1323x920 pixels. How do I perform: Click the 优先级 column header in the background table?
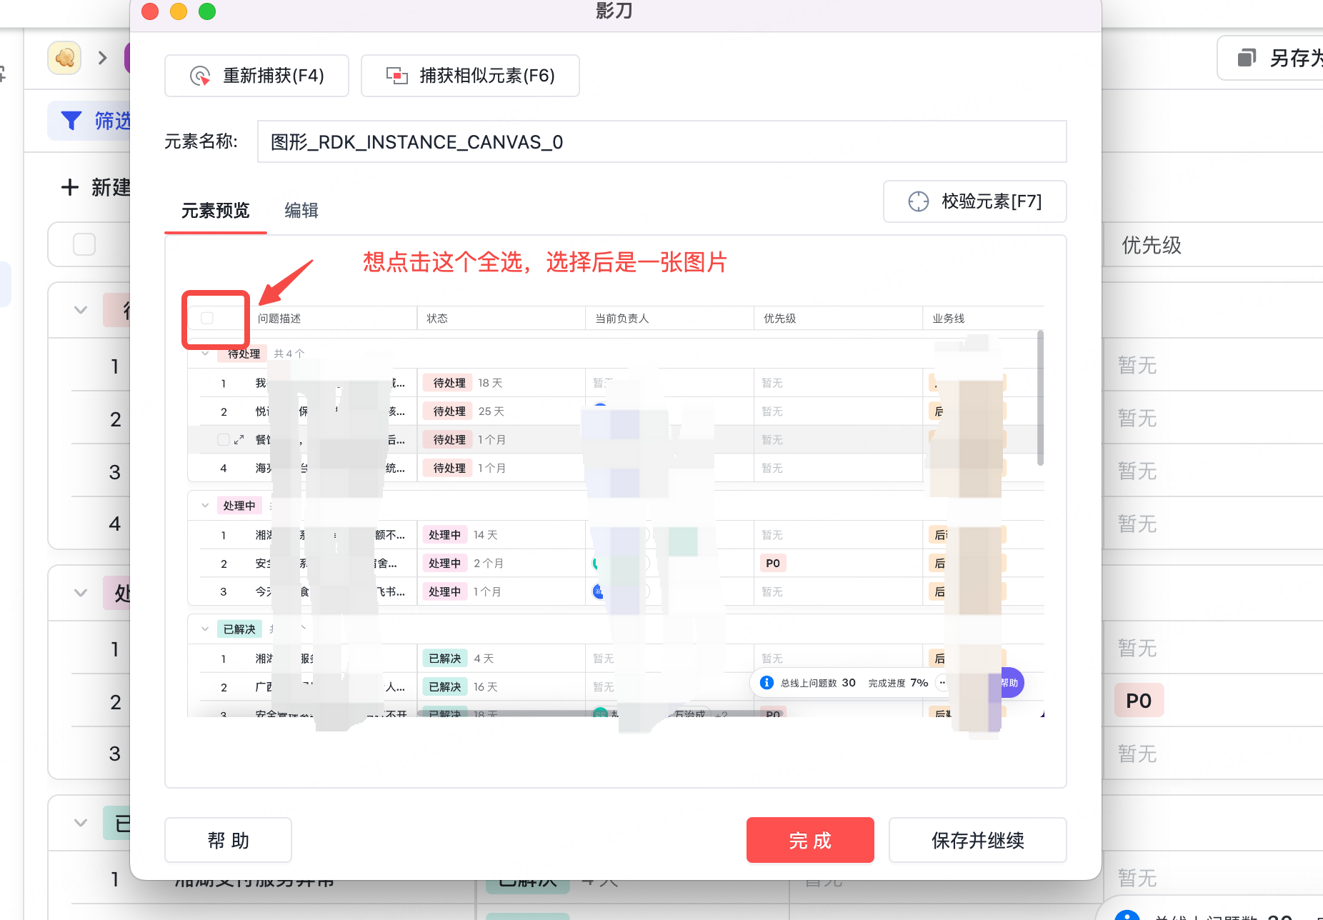click(1152, 245)
